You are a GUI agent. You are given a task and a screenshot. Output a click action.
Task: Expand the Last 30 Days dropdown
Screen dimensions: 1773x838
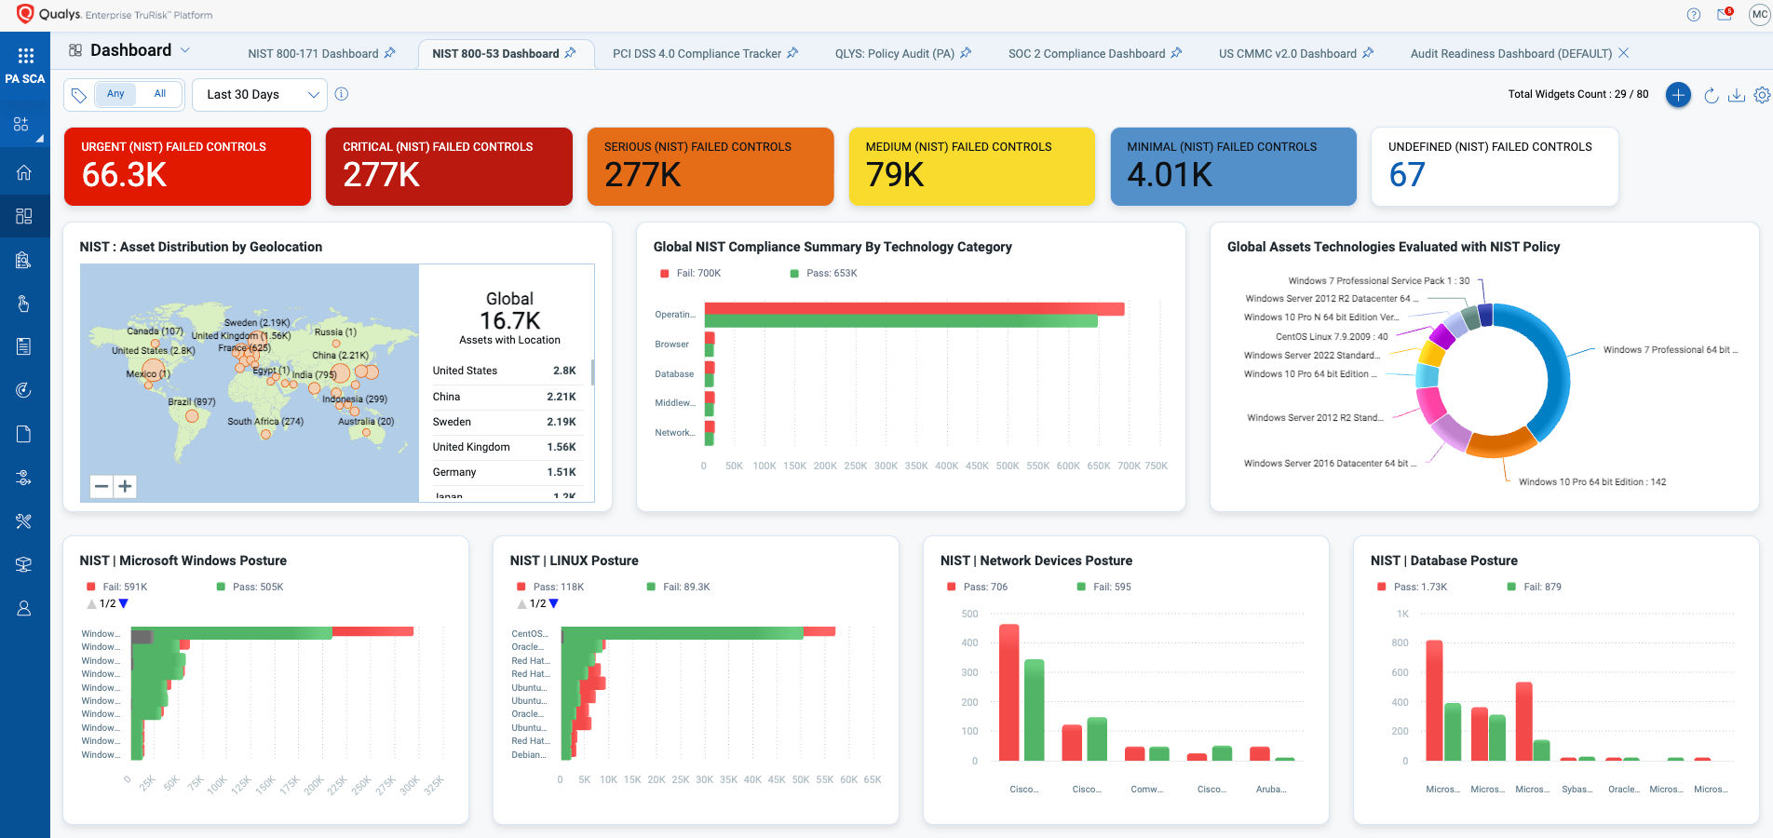(259, 94)
